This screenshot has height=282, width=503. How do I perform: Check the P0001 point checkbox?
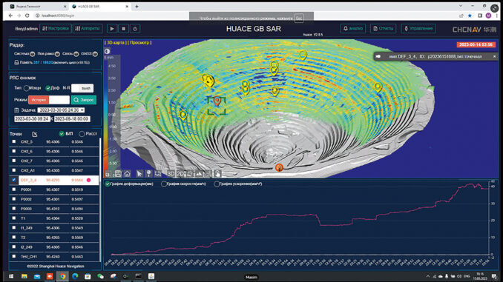click(x=14, y=189)
